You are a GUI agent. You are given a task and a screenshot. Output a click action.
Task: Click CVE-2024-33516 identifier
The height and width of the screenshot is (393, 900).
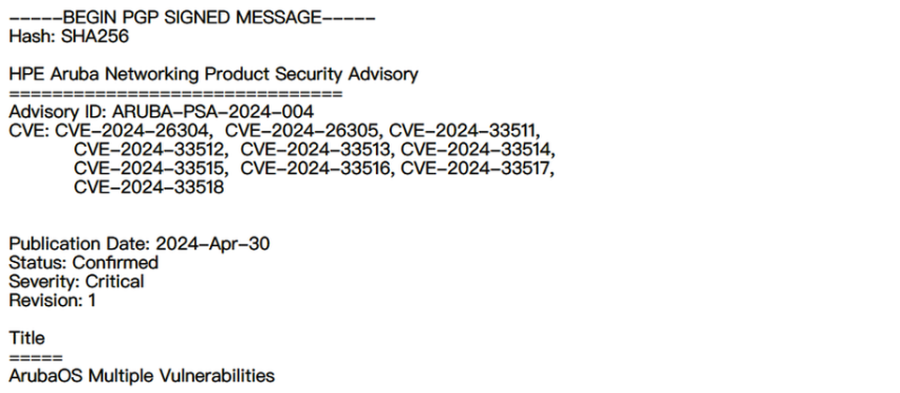(x=317, y=168)
